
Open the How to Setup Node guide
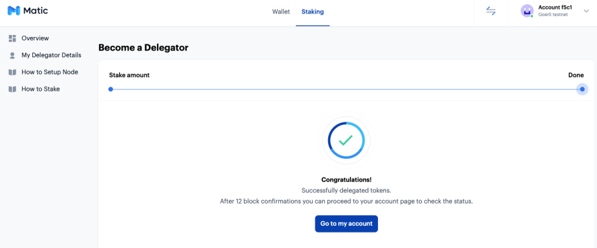50,72
